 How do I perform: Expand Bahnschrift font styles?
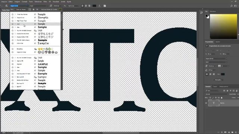(x=15, y=77)
